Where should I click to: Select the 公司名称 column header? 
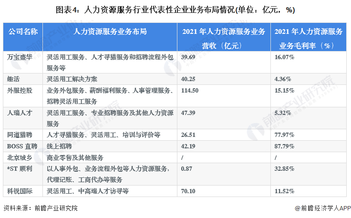tap(23, 31)
